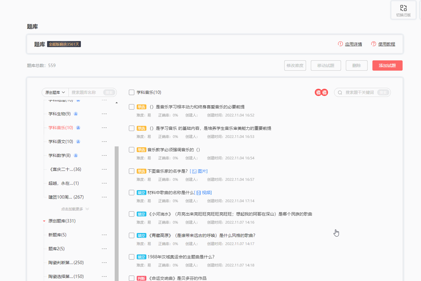Image resolution: width=421 pixels, height=281 pixels.
Task: Check the question 音乐教学必须强调音乐的
Action: point(132,150)
